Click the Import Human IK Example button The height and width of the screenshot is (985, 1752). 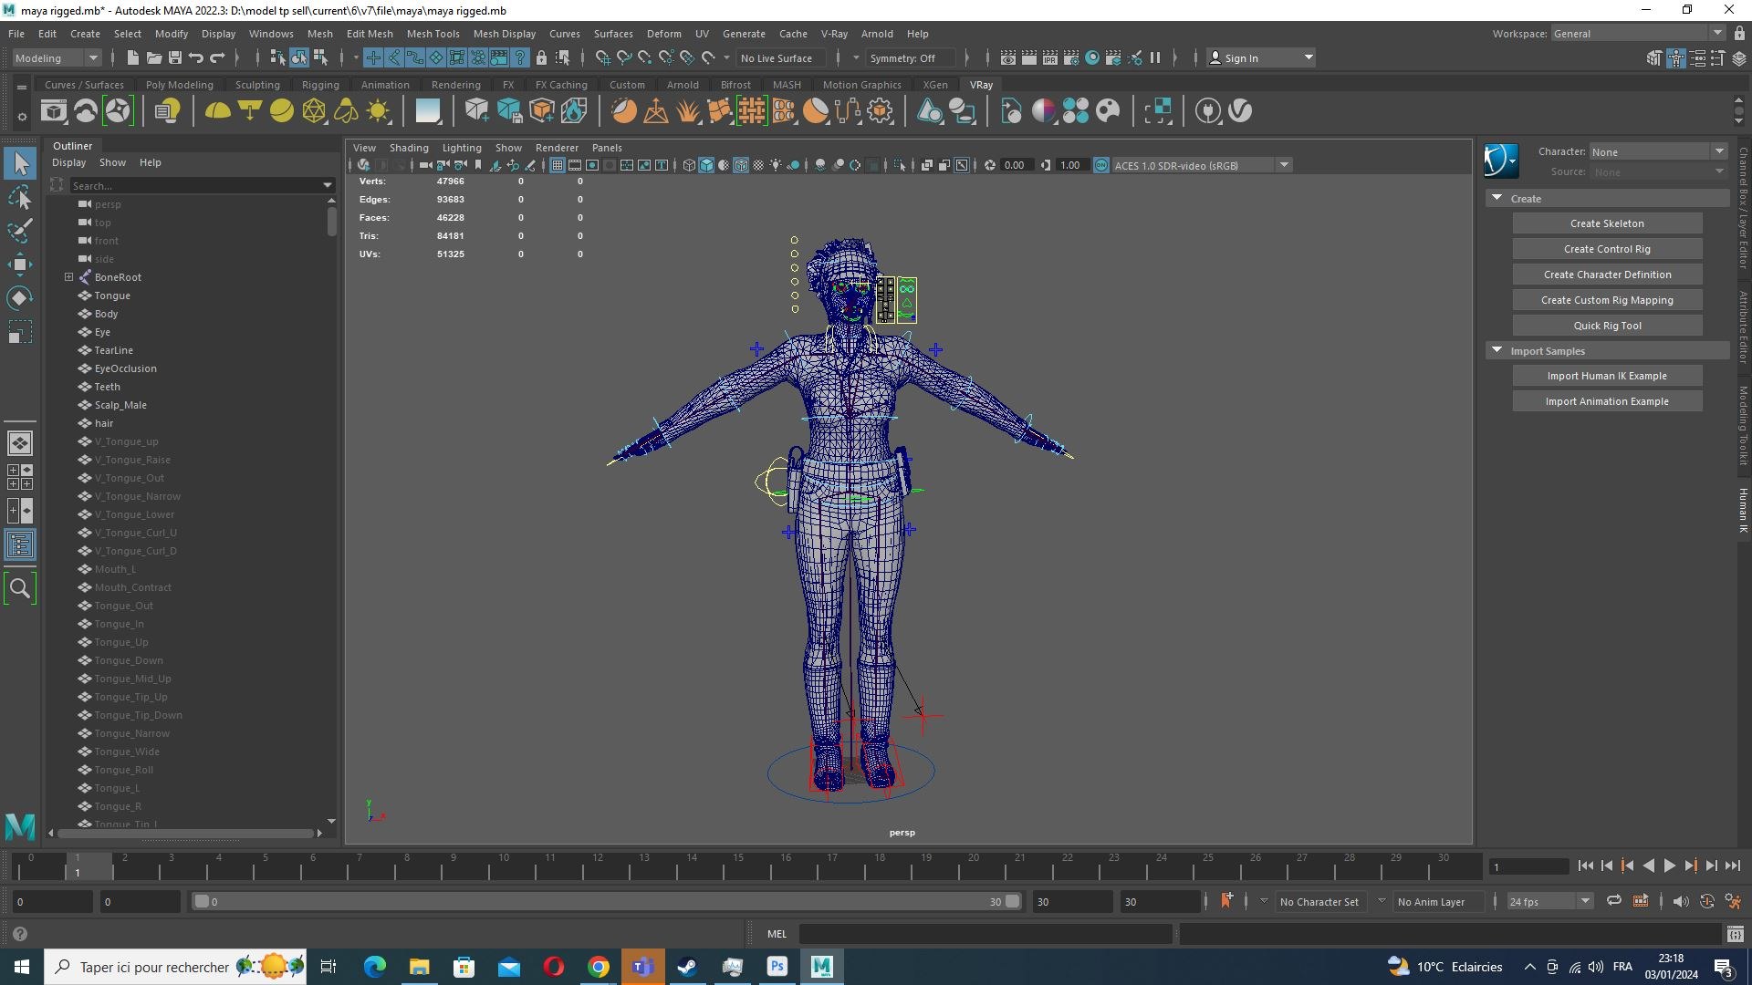pos(1606,376)
